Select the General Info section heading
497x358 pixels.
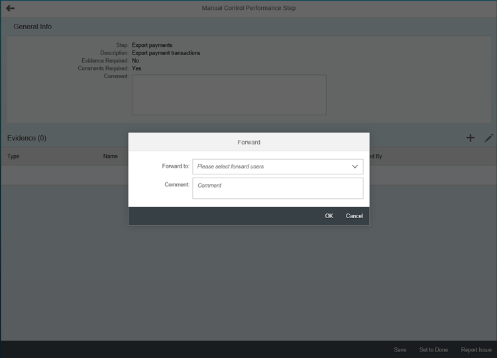(32, 27)
